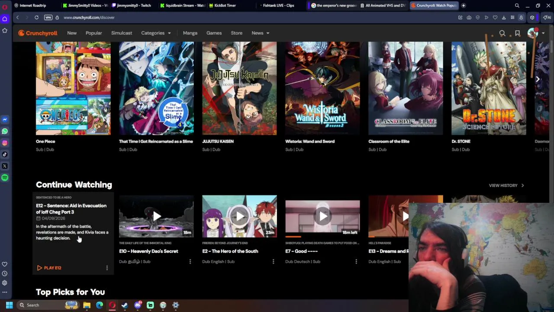Open a new tab with the plus button

[464, 6]
